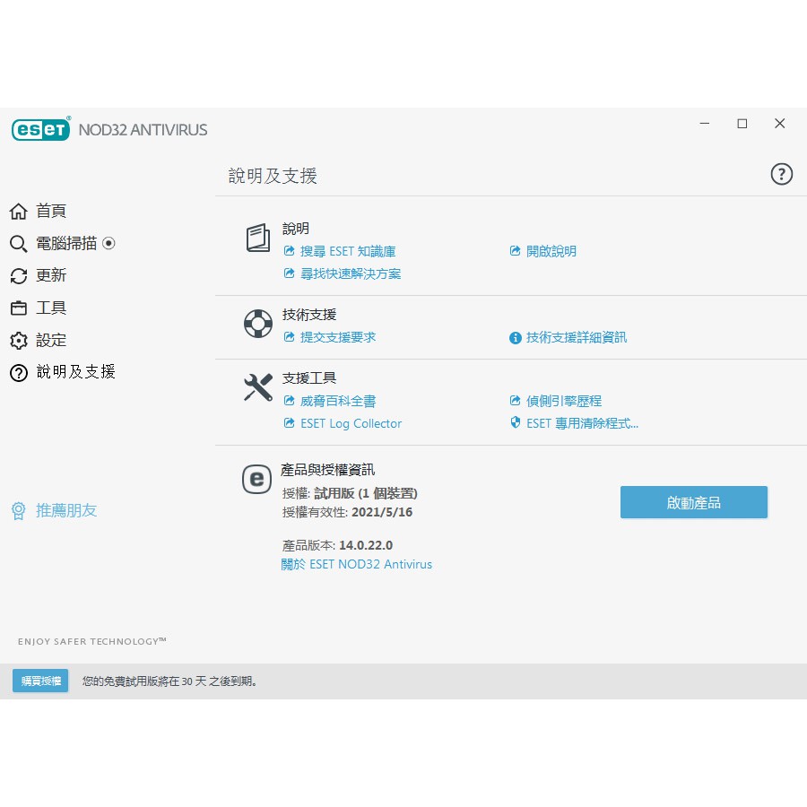This screenshot has width=807, height=807.
Task: Click the scan-in-progress indicator next to 電腦掃描
Action: pos(108,243)
